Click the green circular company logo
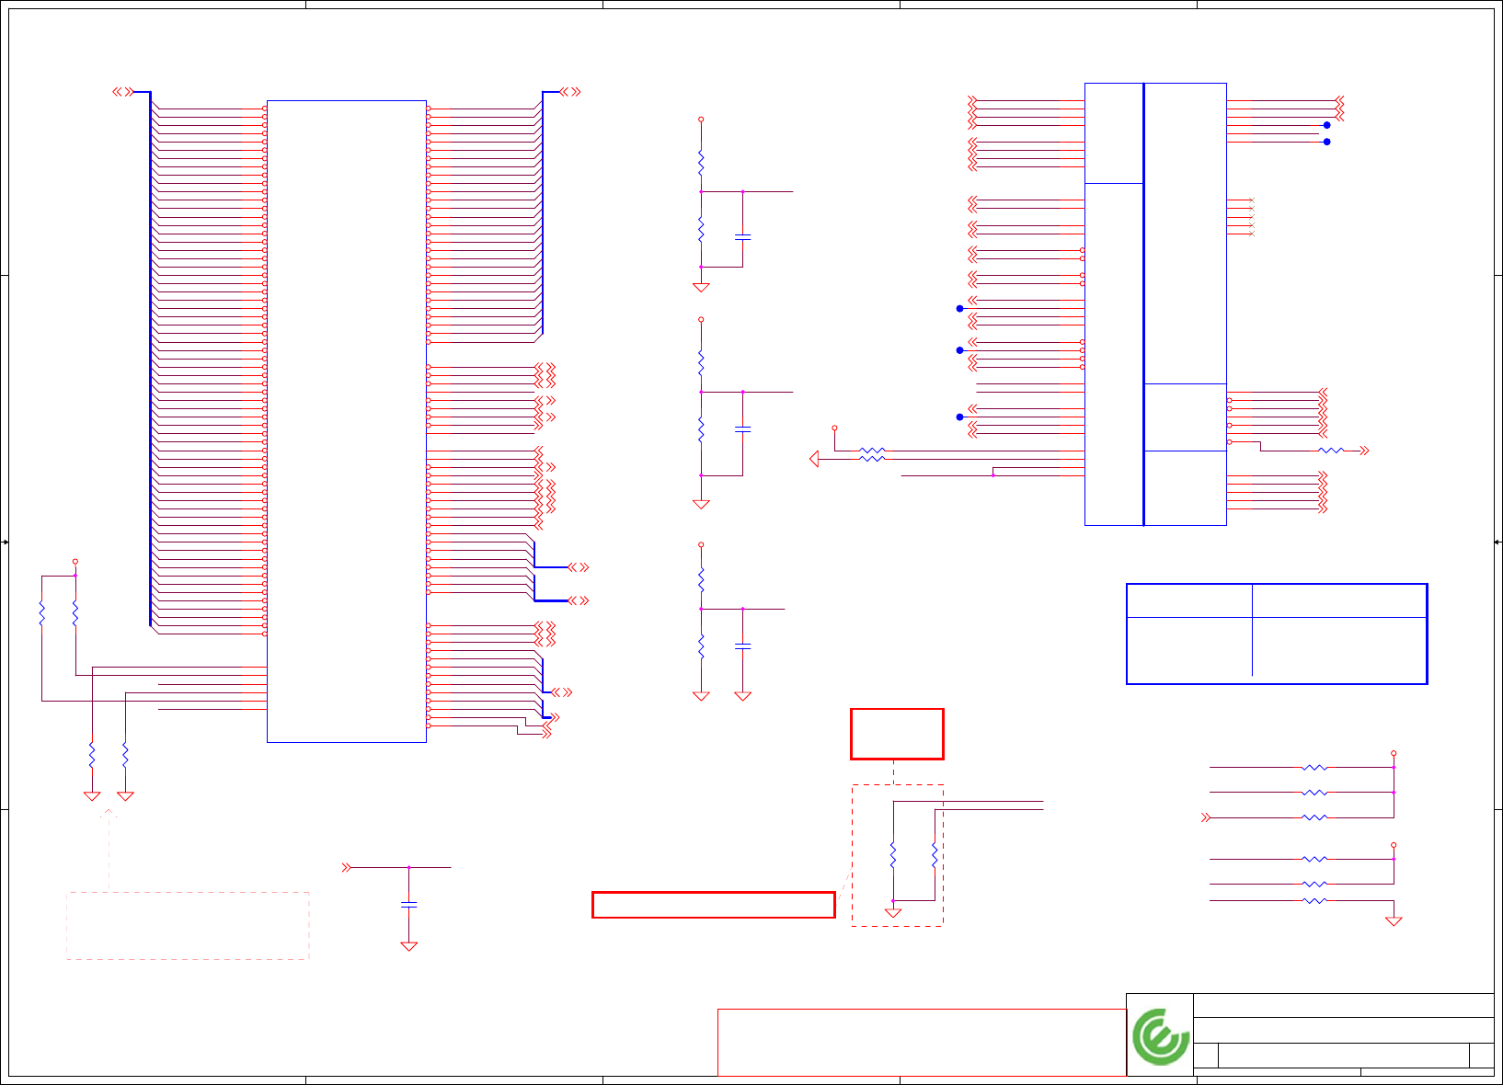 pos(1161,1036)
